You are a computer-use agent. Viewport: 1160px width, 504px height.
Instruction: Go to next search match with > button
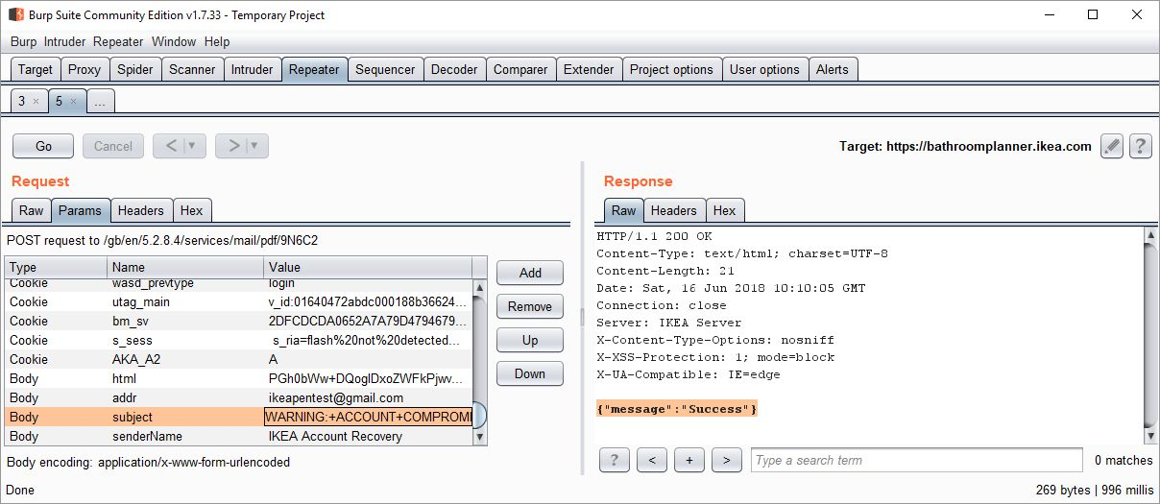[x=727, y=460]
